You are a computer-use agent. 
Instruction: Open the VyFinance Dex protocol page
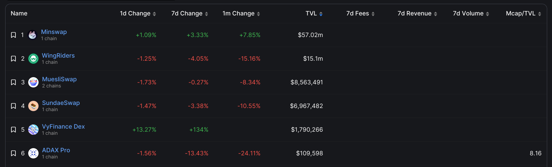63,127
